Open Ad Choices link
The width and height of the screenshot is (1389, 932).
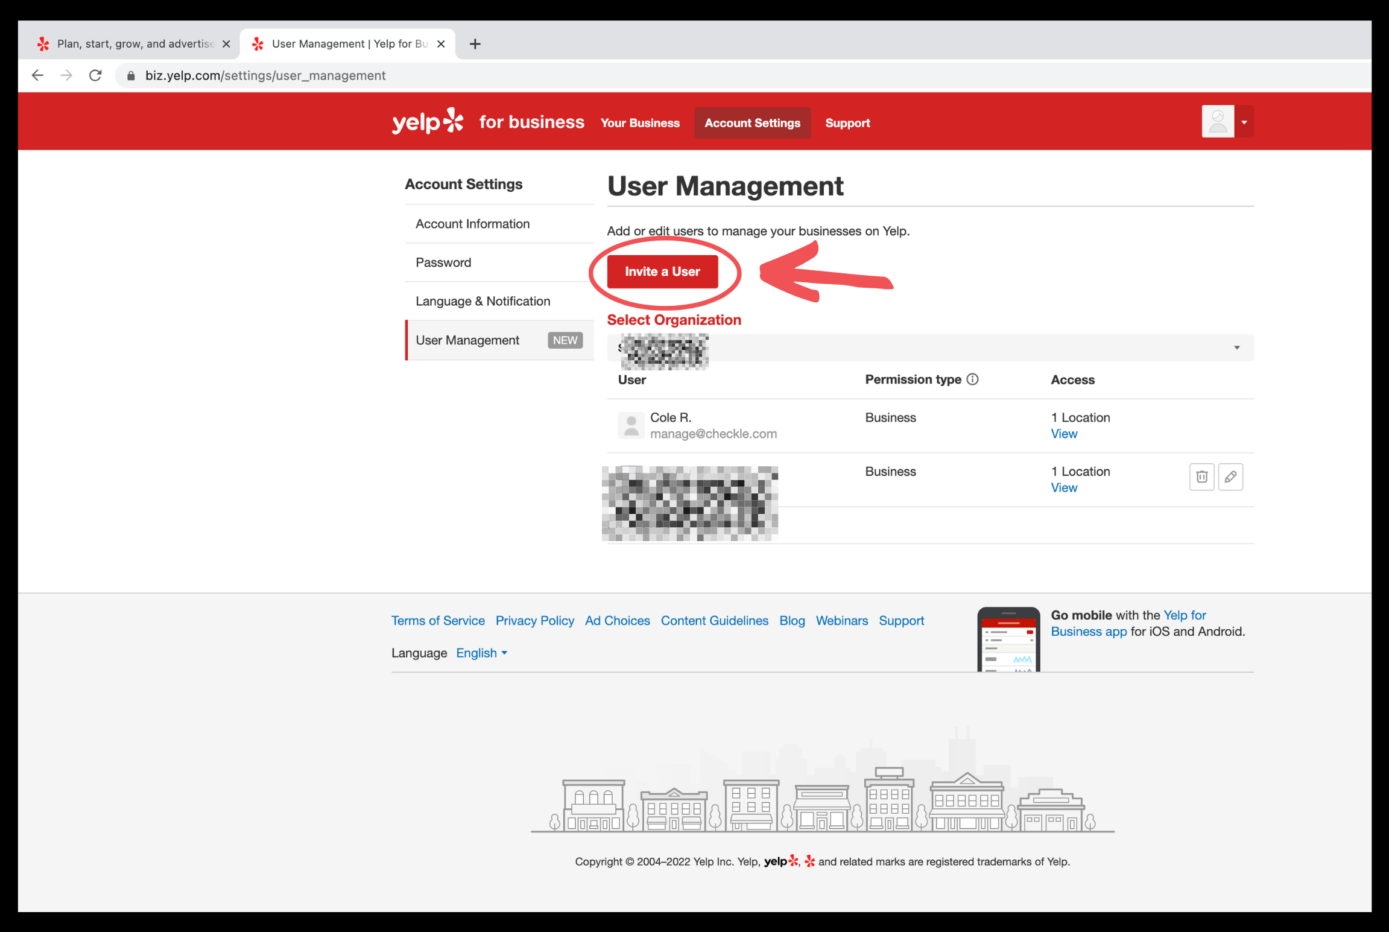618,621
